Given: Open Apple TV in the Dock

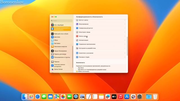Looking at the screenshot, I should point(114,97).
